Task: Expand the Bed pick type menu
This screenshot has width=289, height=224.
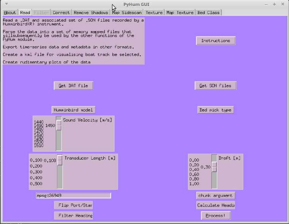Action: pos(215,110)
